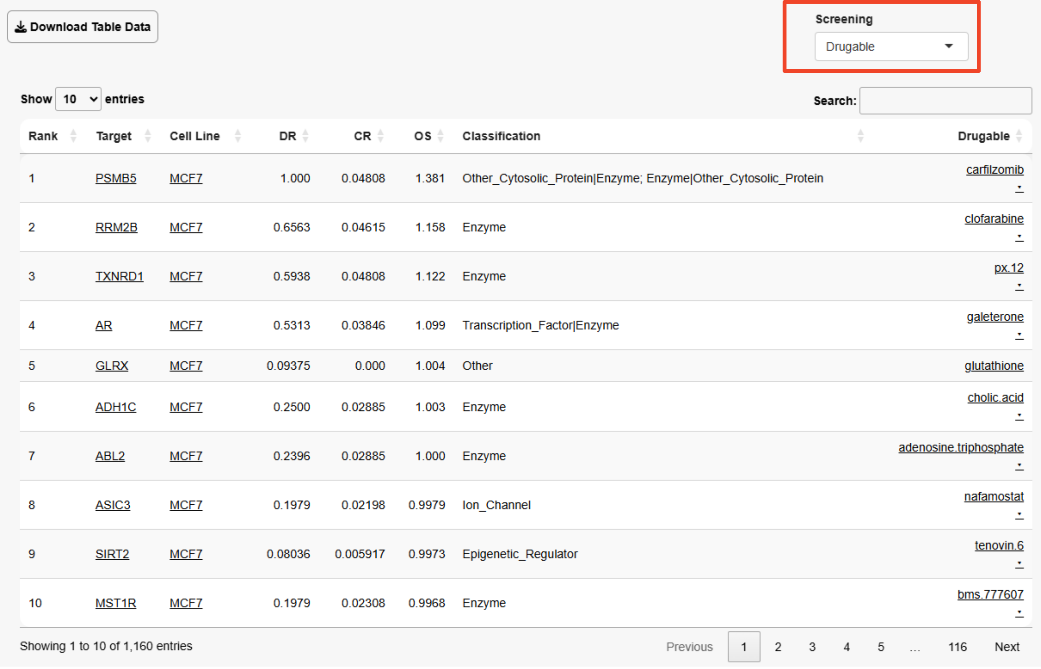Sort table by Rank column arrows

(73, 136)
